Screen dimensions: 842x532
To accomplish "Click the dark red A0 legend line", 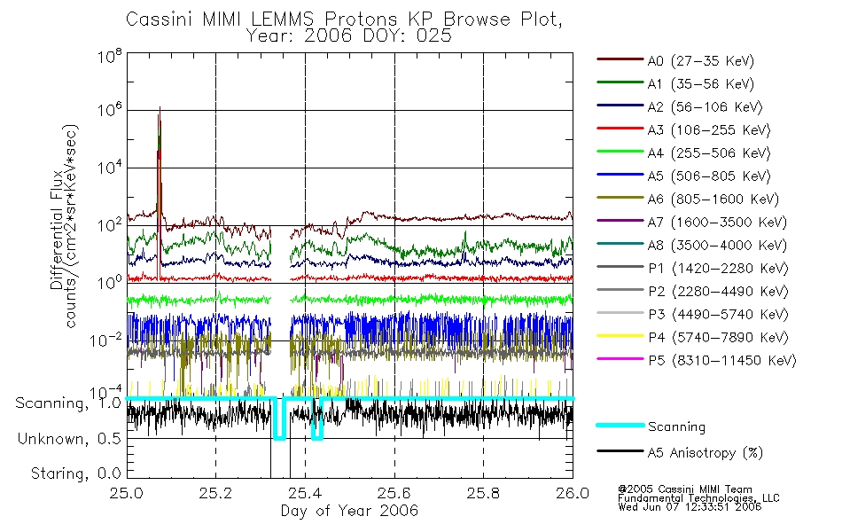I will click(x=620, y=59).
